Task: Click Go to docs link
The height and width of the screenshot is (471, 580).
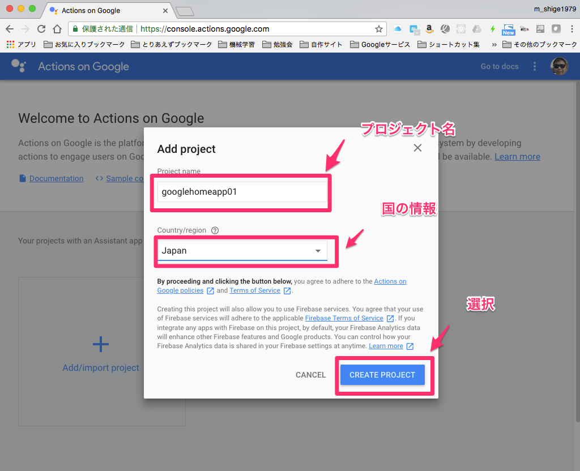Action: point(500,66)
